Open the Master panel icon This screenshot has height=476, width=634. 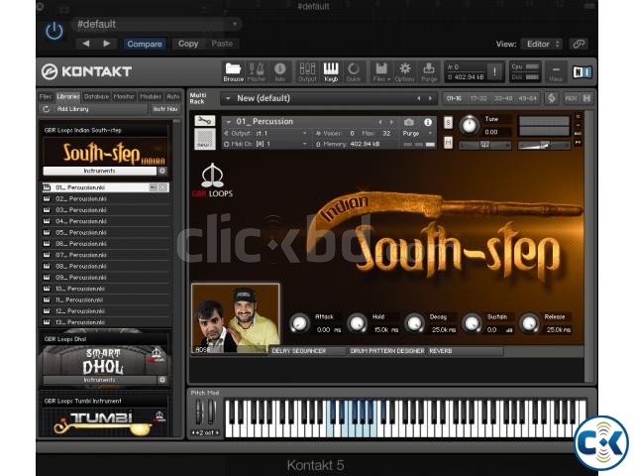257,72
